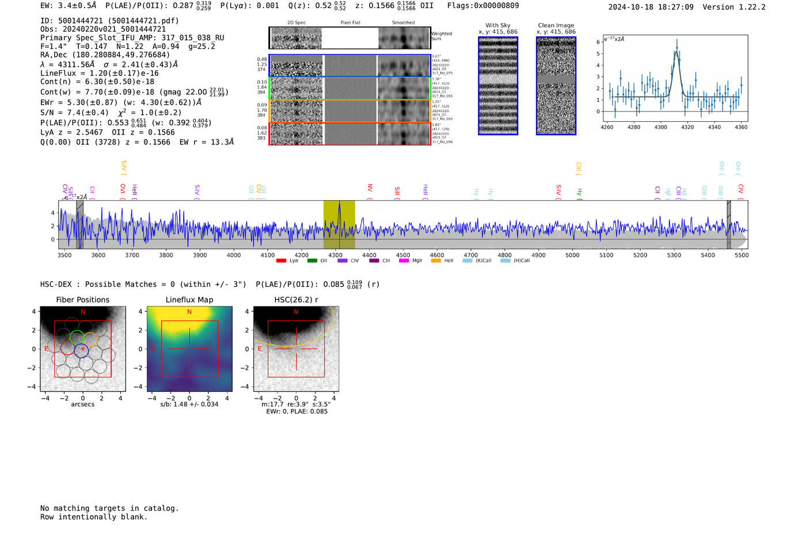Select the red-bordered fiber spectrum row
The width and height of the screenshot is (806, 548).
pyautogui.click(x=349, y=133)
